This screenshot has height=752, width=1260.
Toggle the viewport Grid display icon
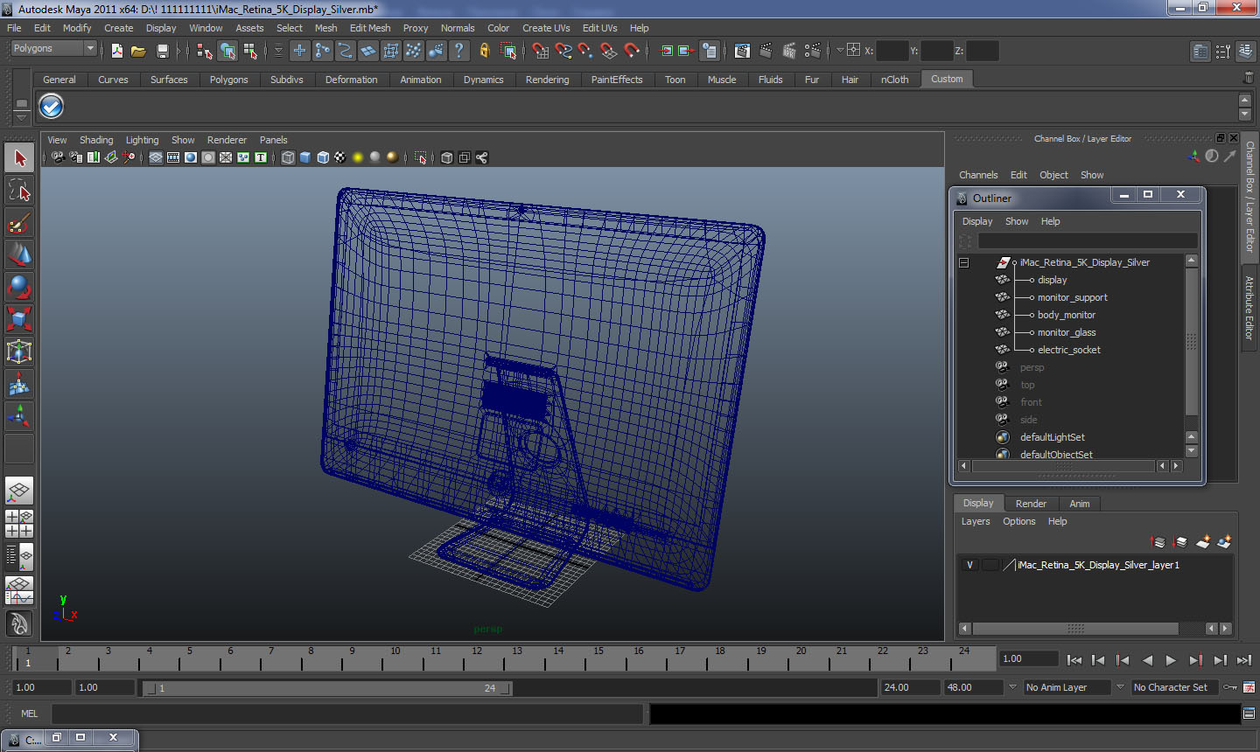pos(156,157)
